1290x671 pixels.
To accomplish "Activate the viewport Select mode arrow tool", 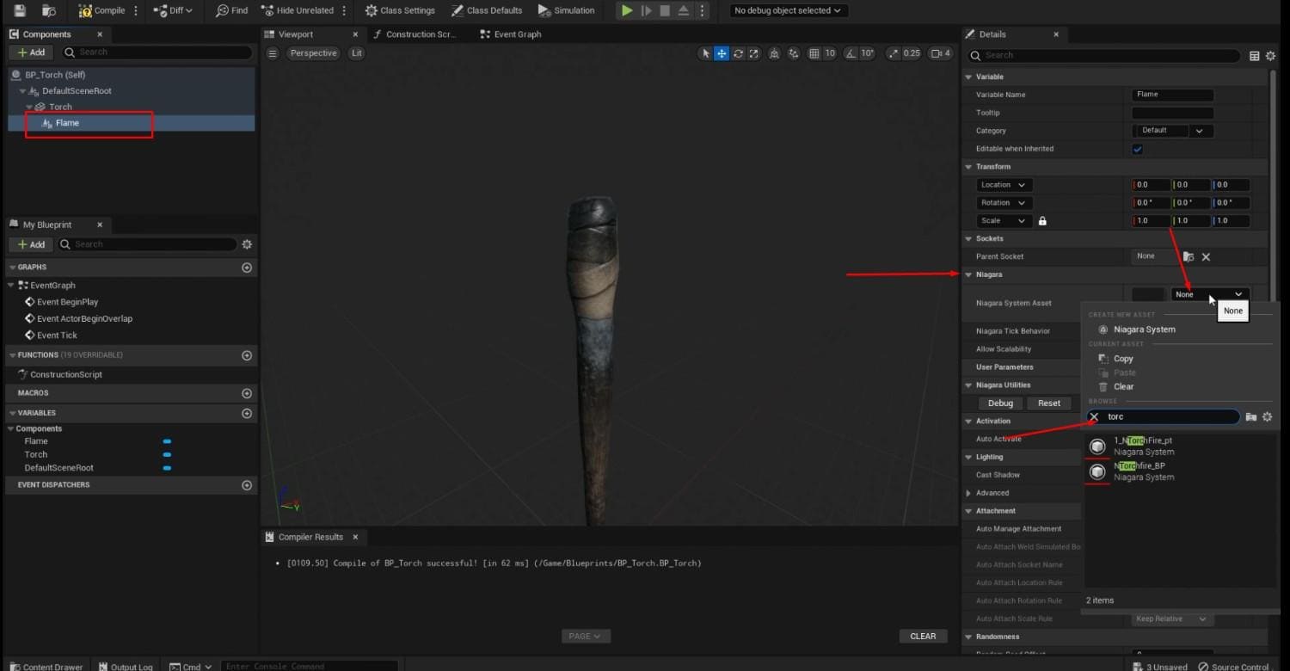I will pyautogui.click(x=706, y=53).
